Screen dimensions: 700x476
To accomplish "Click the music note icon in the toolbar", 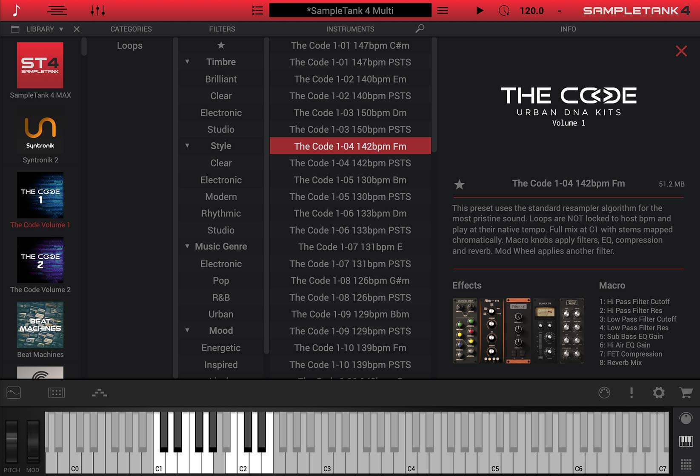I will (x=16, y=10).
